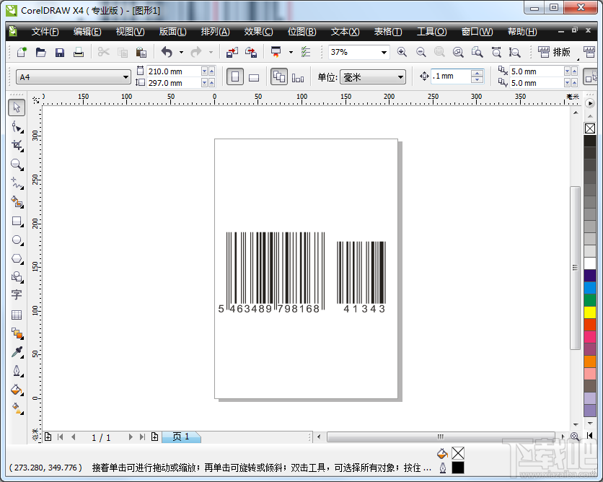The width and height of the screenshot is (603, 482).
Task: Select the Freehand tool
Action: click(17, 183)
